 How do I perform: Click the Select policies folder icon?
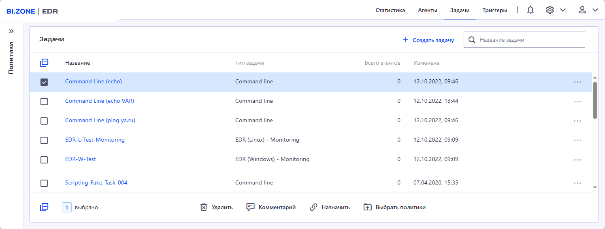[x=367, y=207]
